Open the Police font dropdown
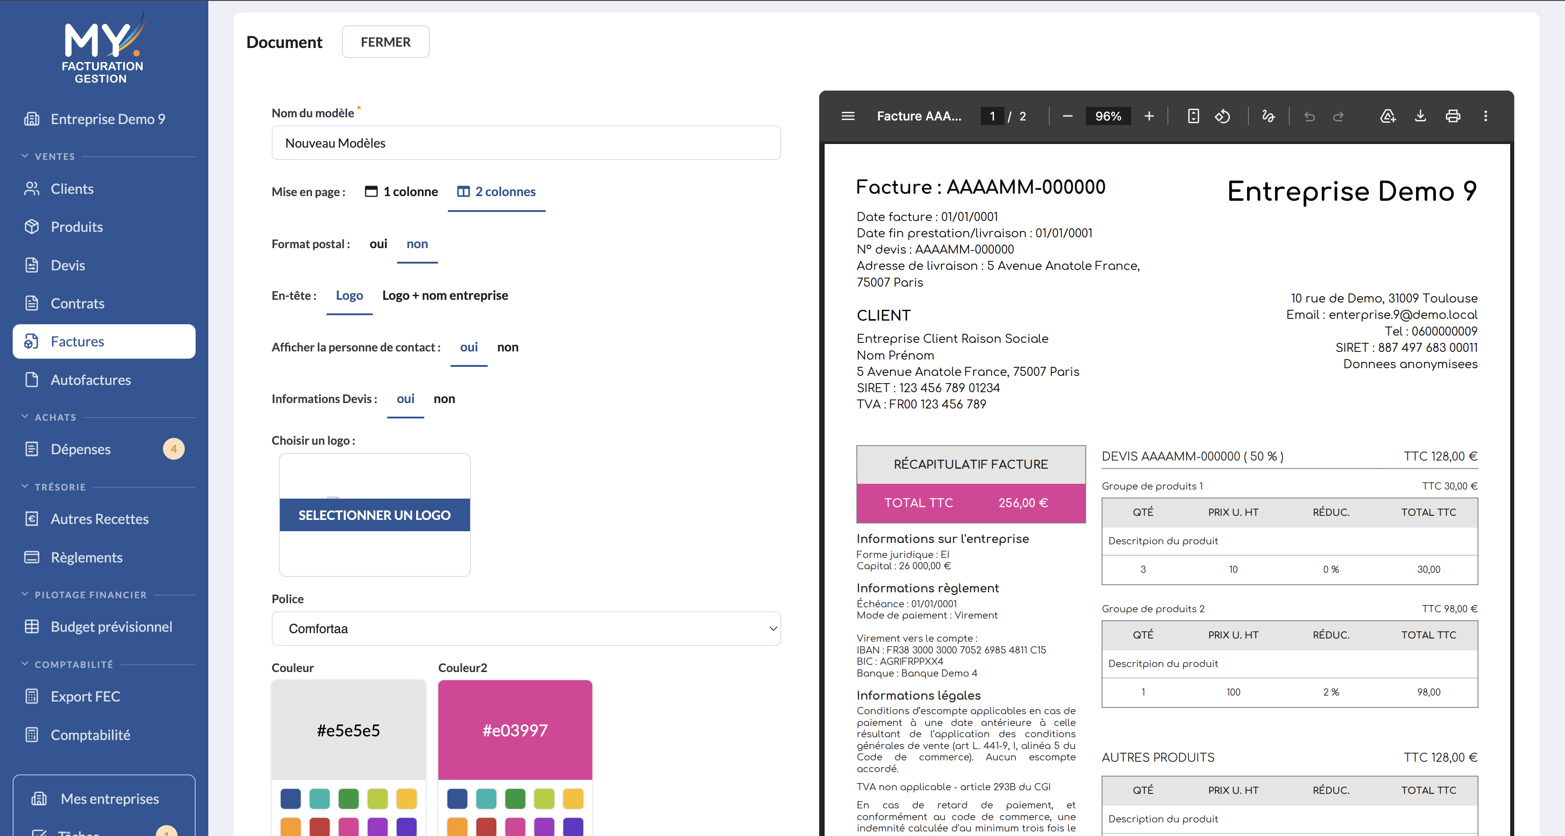 [526, 628]
